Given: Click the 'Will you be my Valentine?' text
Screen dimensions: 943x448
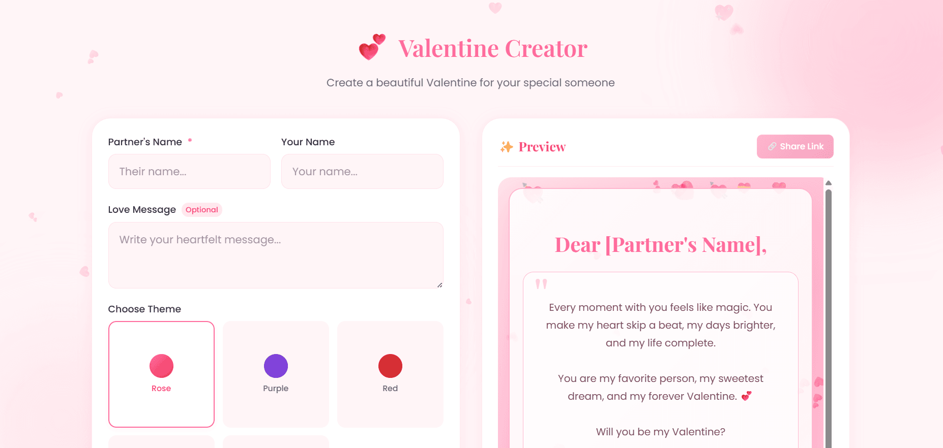Looking at the screenshot, I should point(660,432).
